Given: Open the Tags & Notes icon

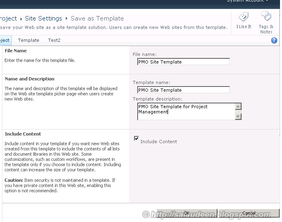Looking at the screenshot, I should pos(266,17).
